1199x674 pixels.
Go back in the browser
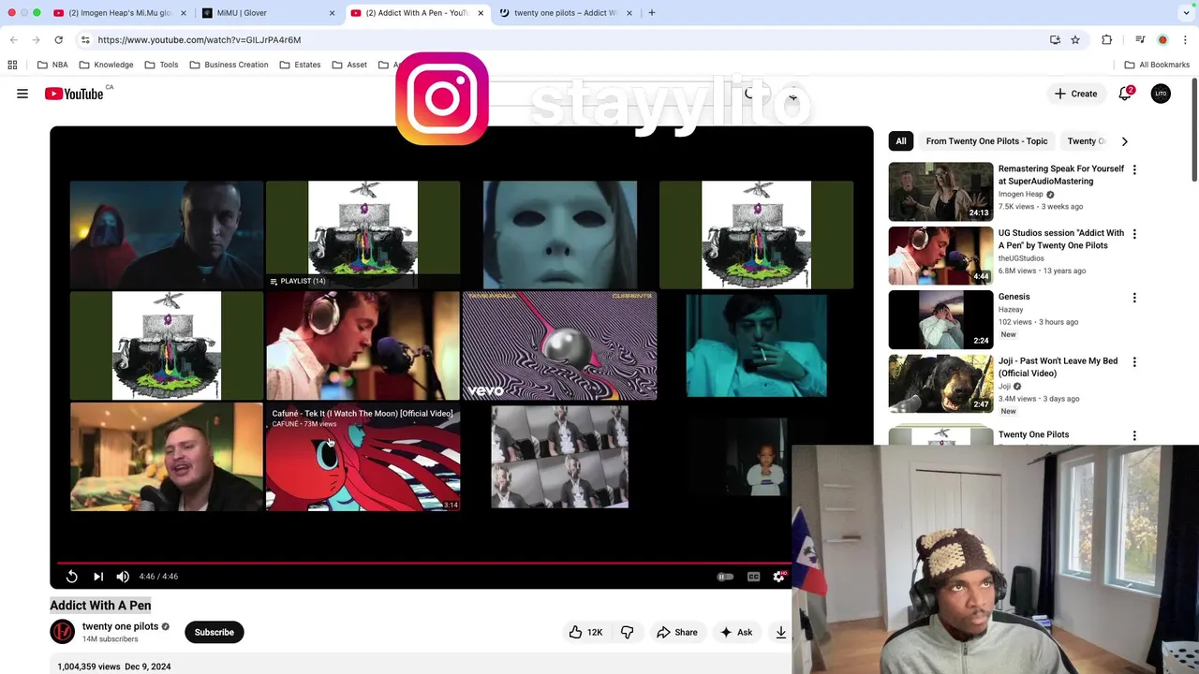coord(13,40)
